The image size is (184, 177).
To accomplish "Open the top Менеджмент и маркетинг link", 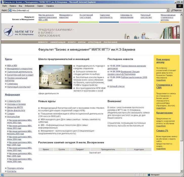I will [66, 16].
